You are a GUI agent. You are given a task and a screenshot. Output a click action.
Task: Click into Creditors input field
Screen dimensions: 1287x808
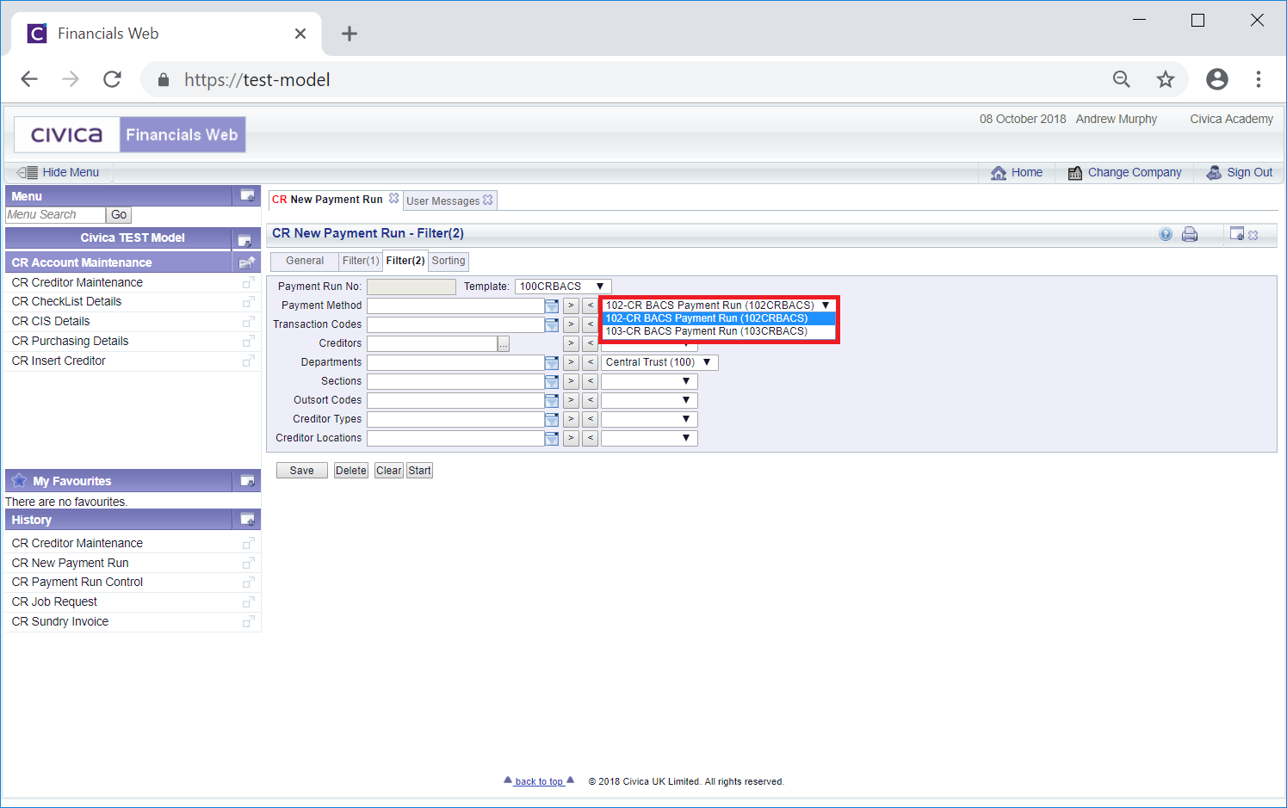(x=432, y=343)
